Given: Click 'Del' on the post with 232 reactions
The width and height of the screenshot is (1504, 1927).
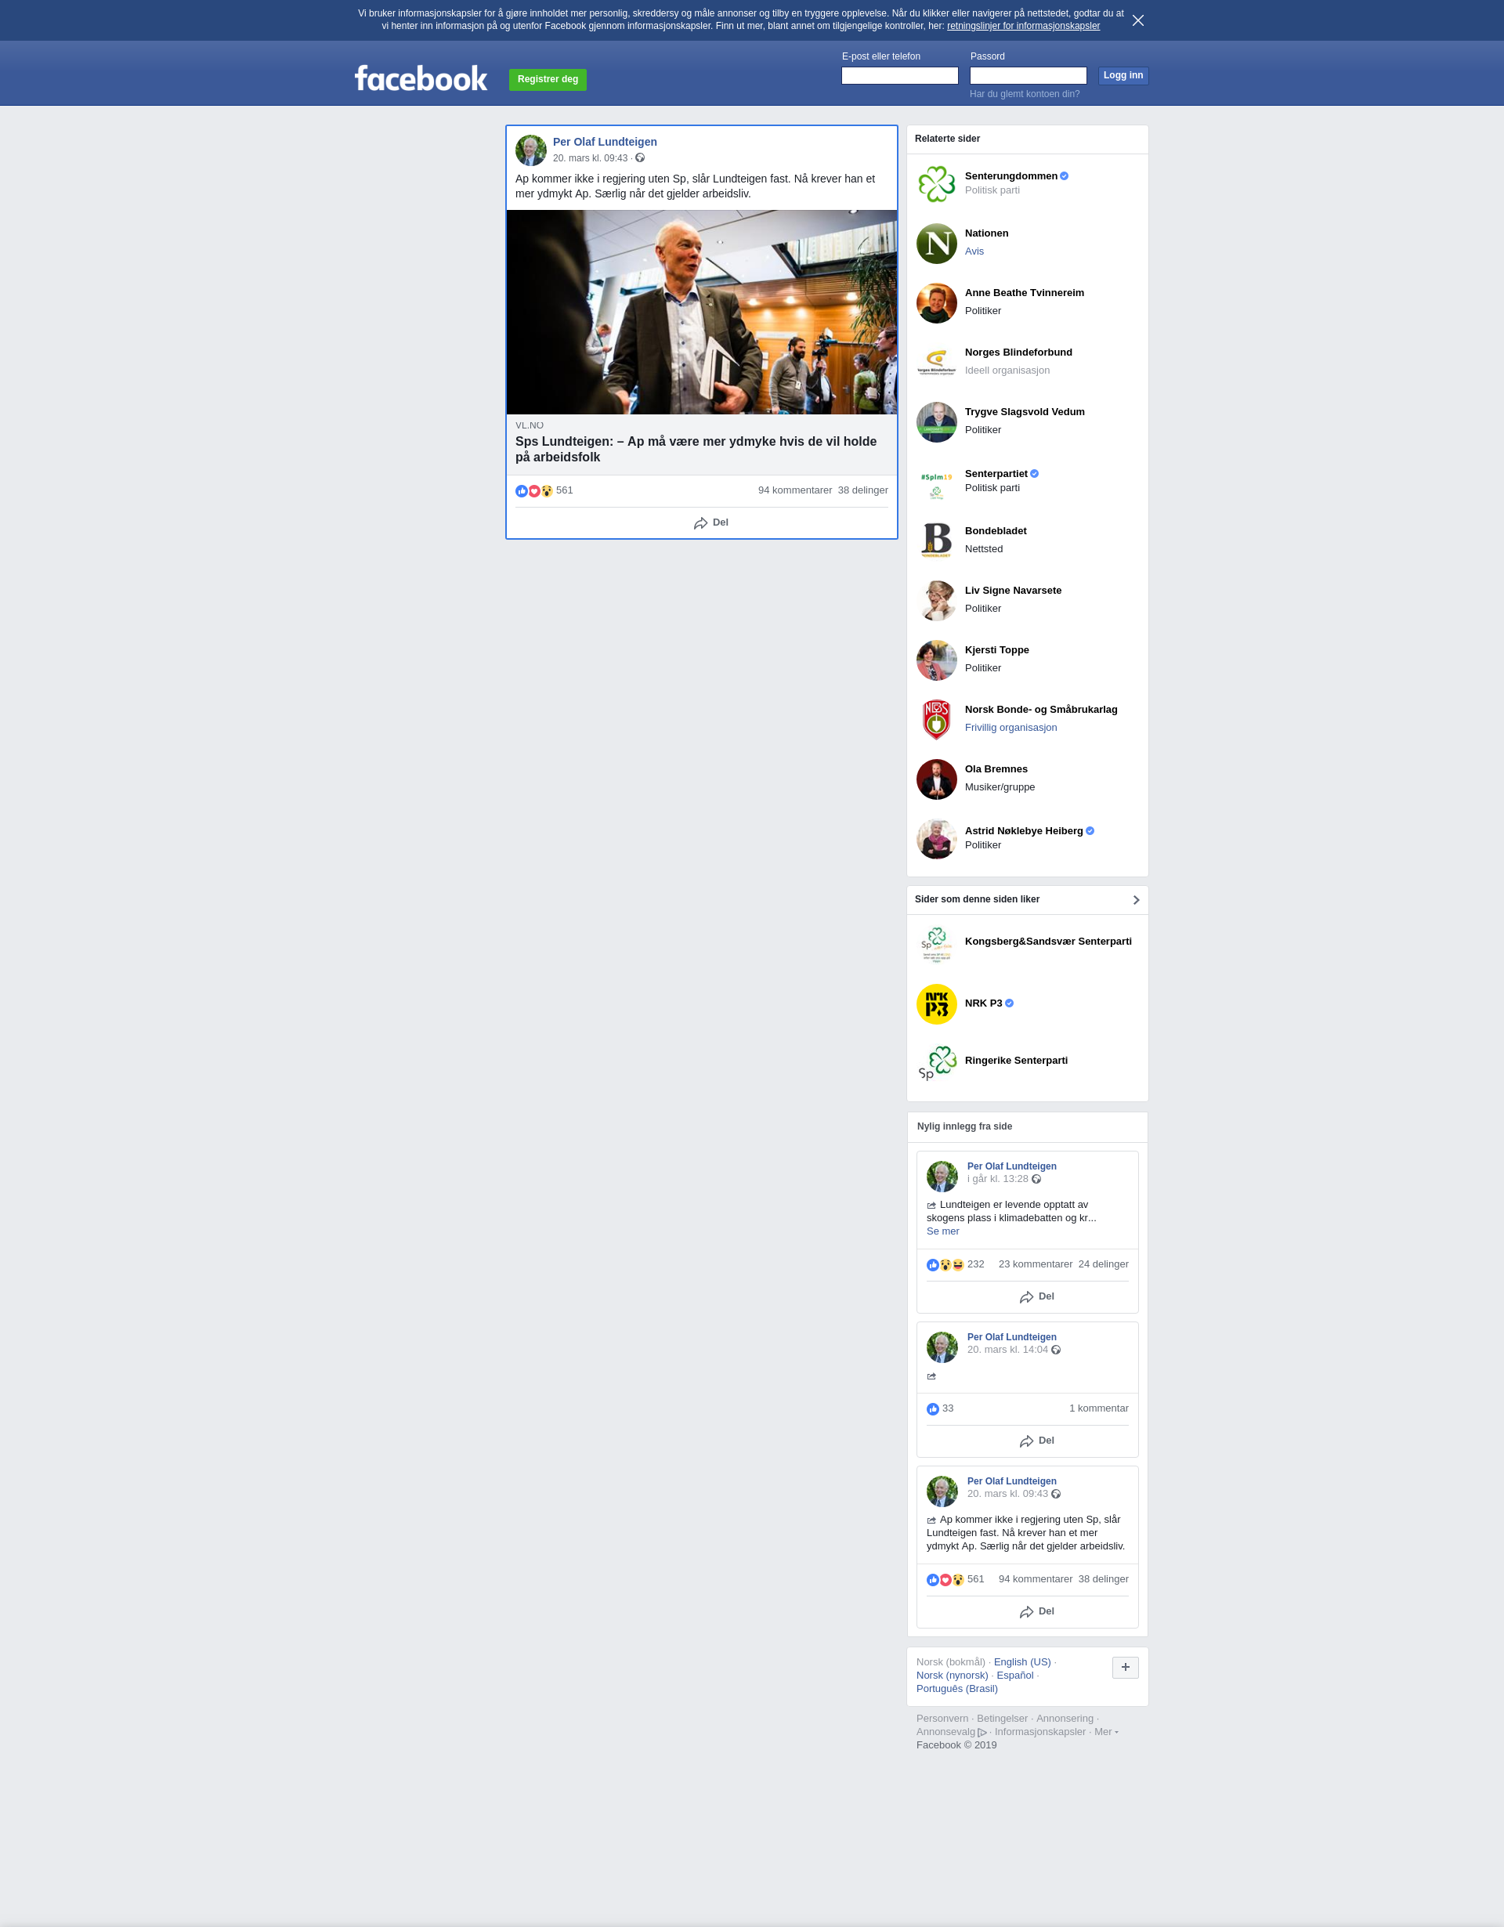Looking at the screenshot, I should 1036,1296.
